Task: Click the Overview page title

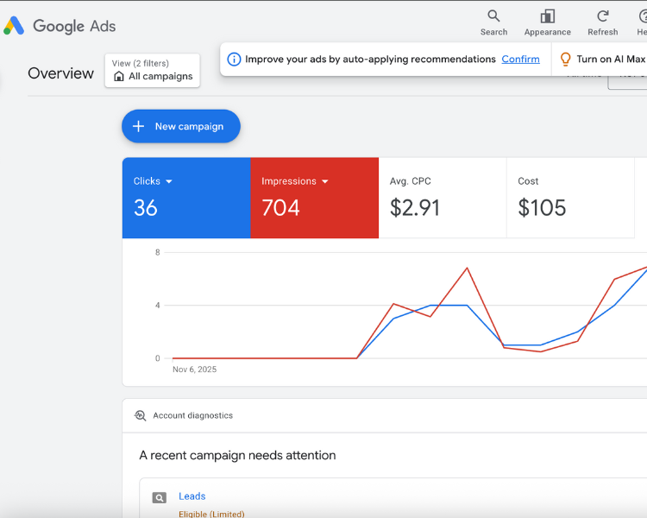Action: pyautogui.click(x=60, y=73)
